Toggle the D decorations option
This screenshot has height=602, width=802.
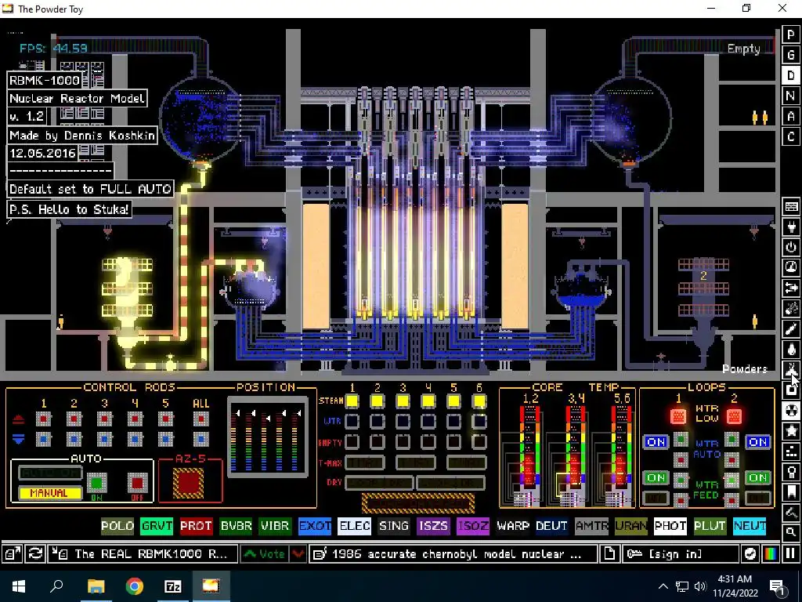(791, 76)
